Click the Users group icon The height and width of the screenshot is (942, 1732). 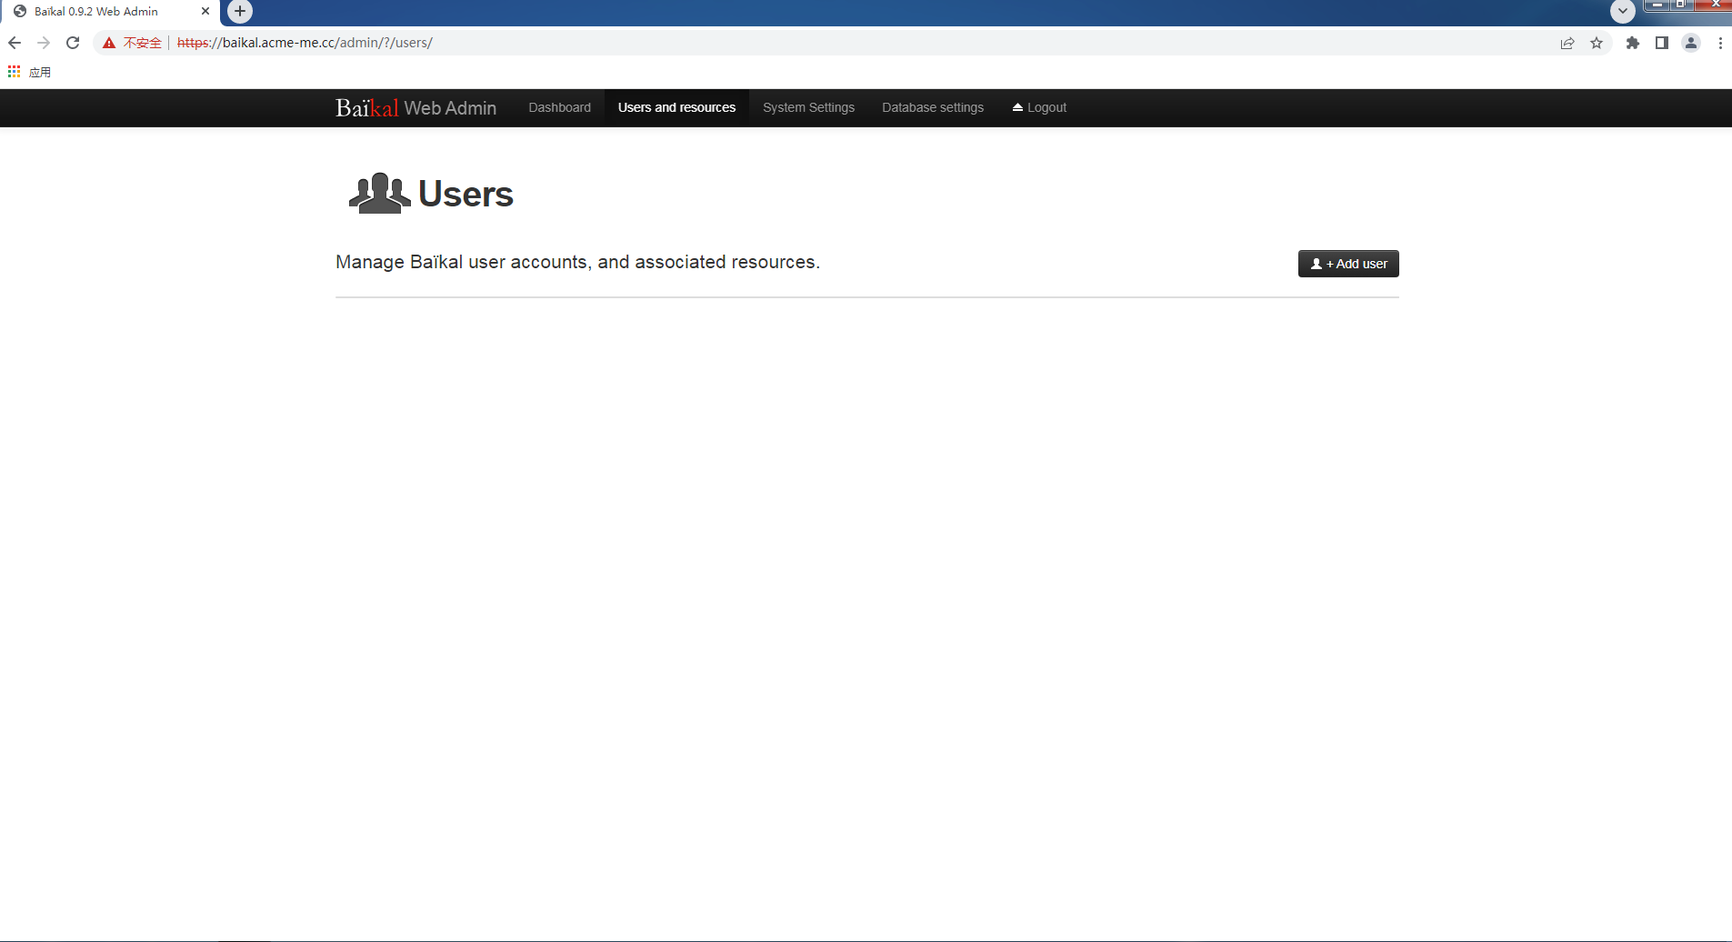[x=379, y=193]
